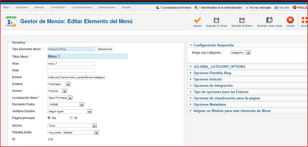Open the Extensiones menu
This screenshot has width=308, height=147.
(107, 8)
